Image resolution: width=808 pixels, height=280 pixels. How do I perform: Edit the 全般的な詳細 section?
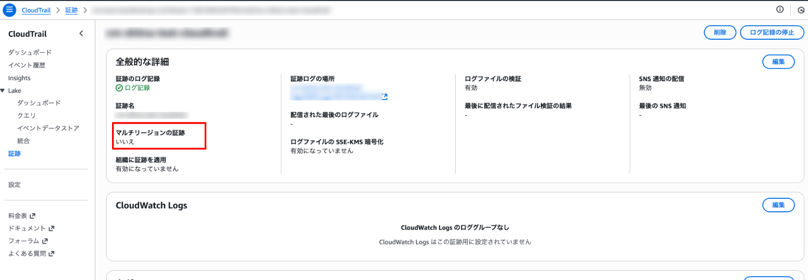tap(778, 62)
